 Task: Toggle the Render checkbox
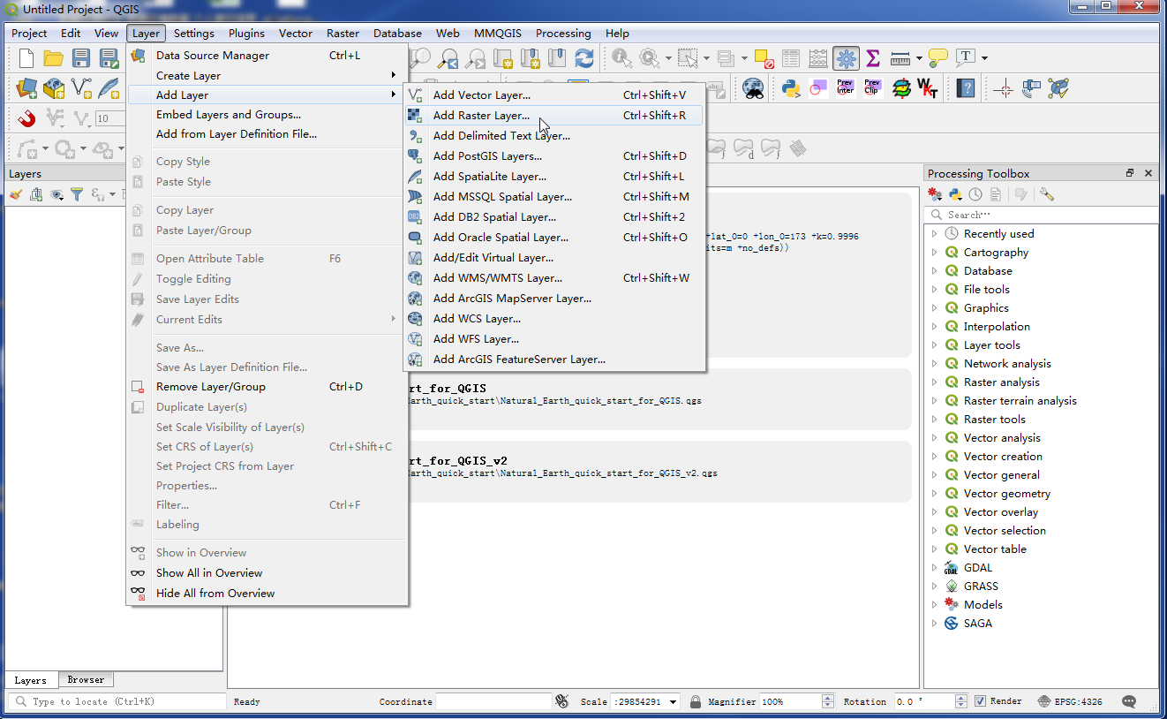pyautogui.click(x=980, y=701)
